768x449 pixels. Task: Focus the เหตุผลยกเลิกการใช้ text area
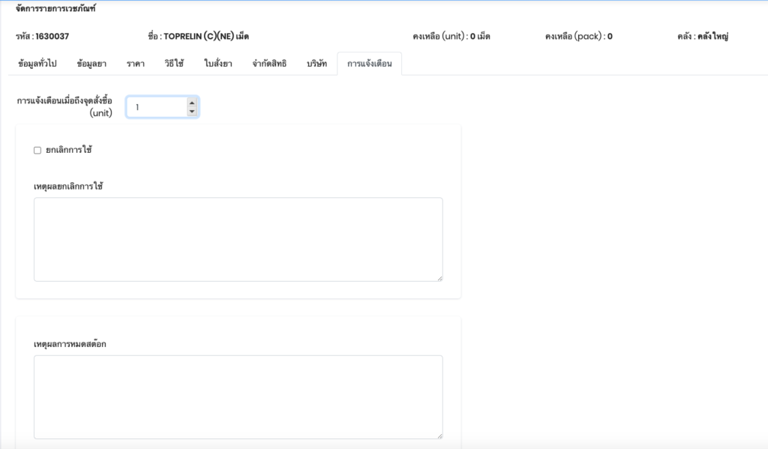tap(238, 239)
